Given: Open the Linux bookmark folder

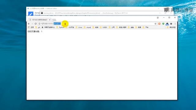Looking at the screenshot, I should pos(79,27).
